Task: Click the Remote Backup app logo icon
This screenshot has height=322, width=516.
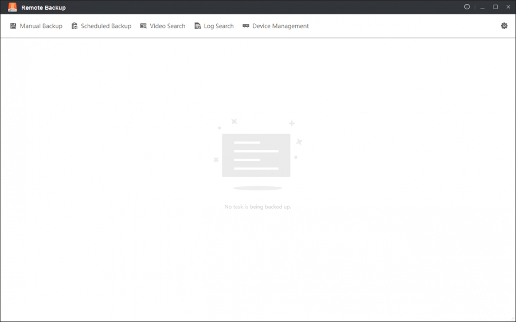Action: coord(13,7)
